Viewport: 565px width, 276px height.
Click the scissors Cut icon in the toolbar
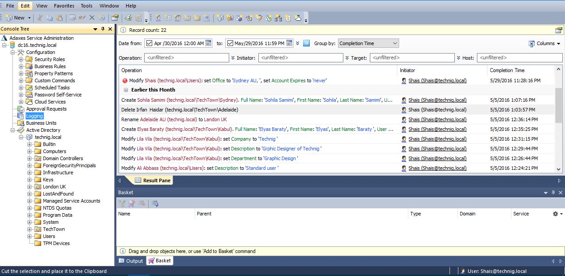[40, 18]
